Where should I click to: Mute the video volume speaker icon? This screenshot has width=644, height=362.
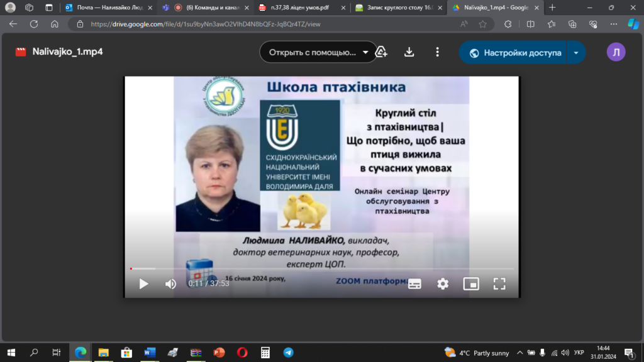tap(170, 284)
